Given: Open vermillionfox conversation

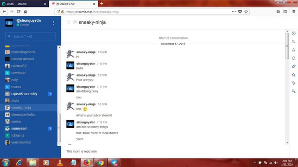Looking at the screenshot, I should coord(28,142).
